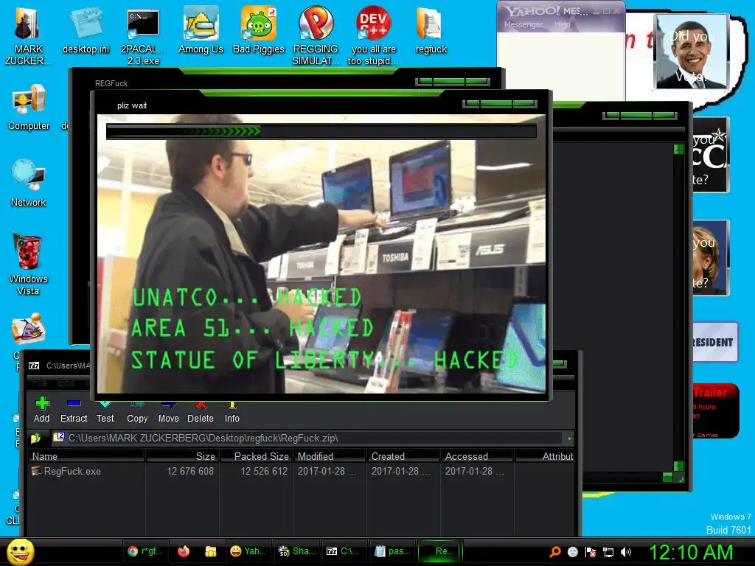755x566 pixels.
Task: Sort by Created column header
Action: pyautogui.click(x=403, y=456)
